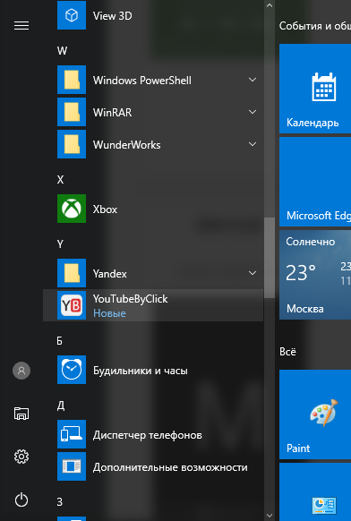Viewport: 351px width, 521px height.
Task: Expand the WinRAR folder chevron
Action: pyautogui.click(x=253, y=112)
